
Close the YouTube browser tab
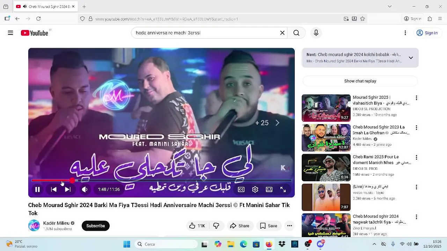73,6
